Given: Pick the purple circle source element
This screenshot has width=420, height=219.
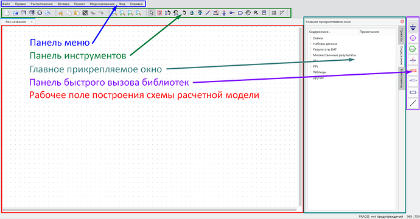Looking at the screenshot, I should [413, 38].
